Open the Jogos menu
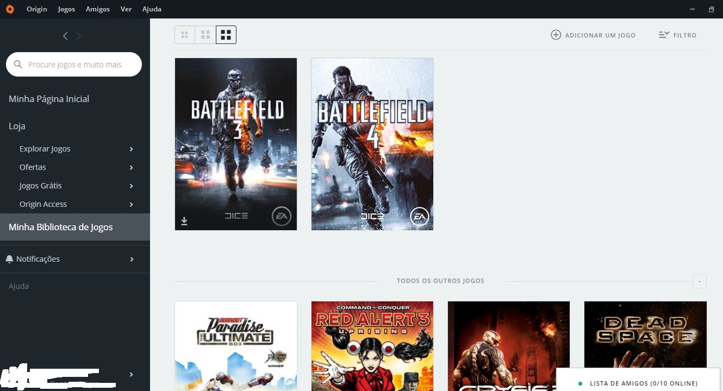The height and width of the screenshot is (391, 723). click(x=66, y=9)
